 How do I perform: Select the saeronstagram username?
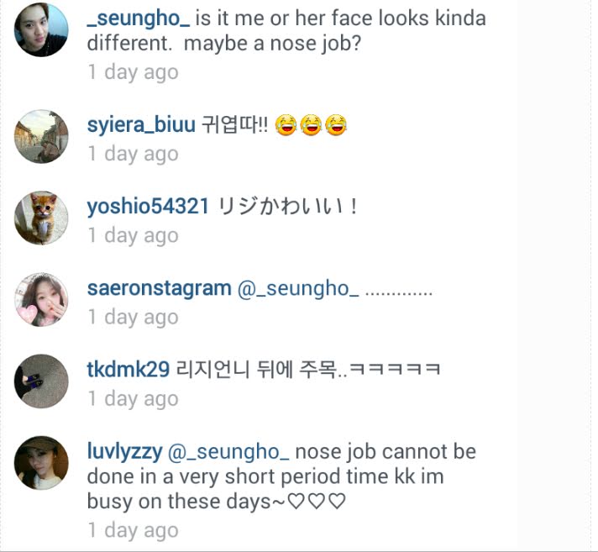159,288
